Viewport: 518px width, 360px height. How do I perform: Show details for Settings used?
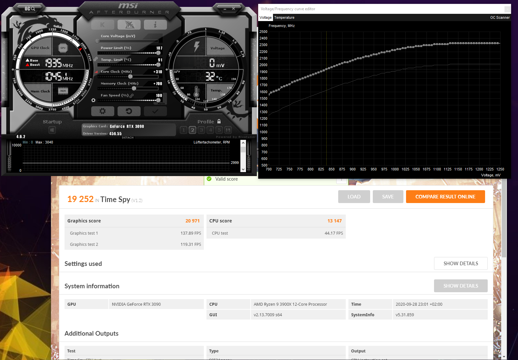click(x=461, y=264)
